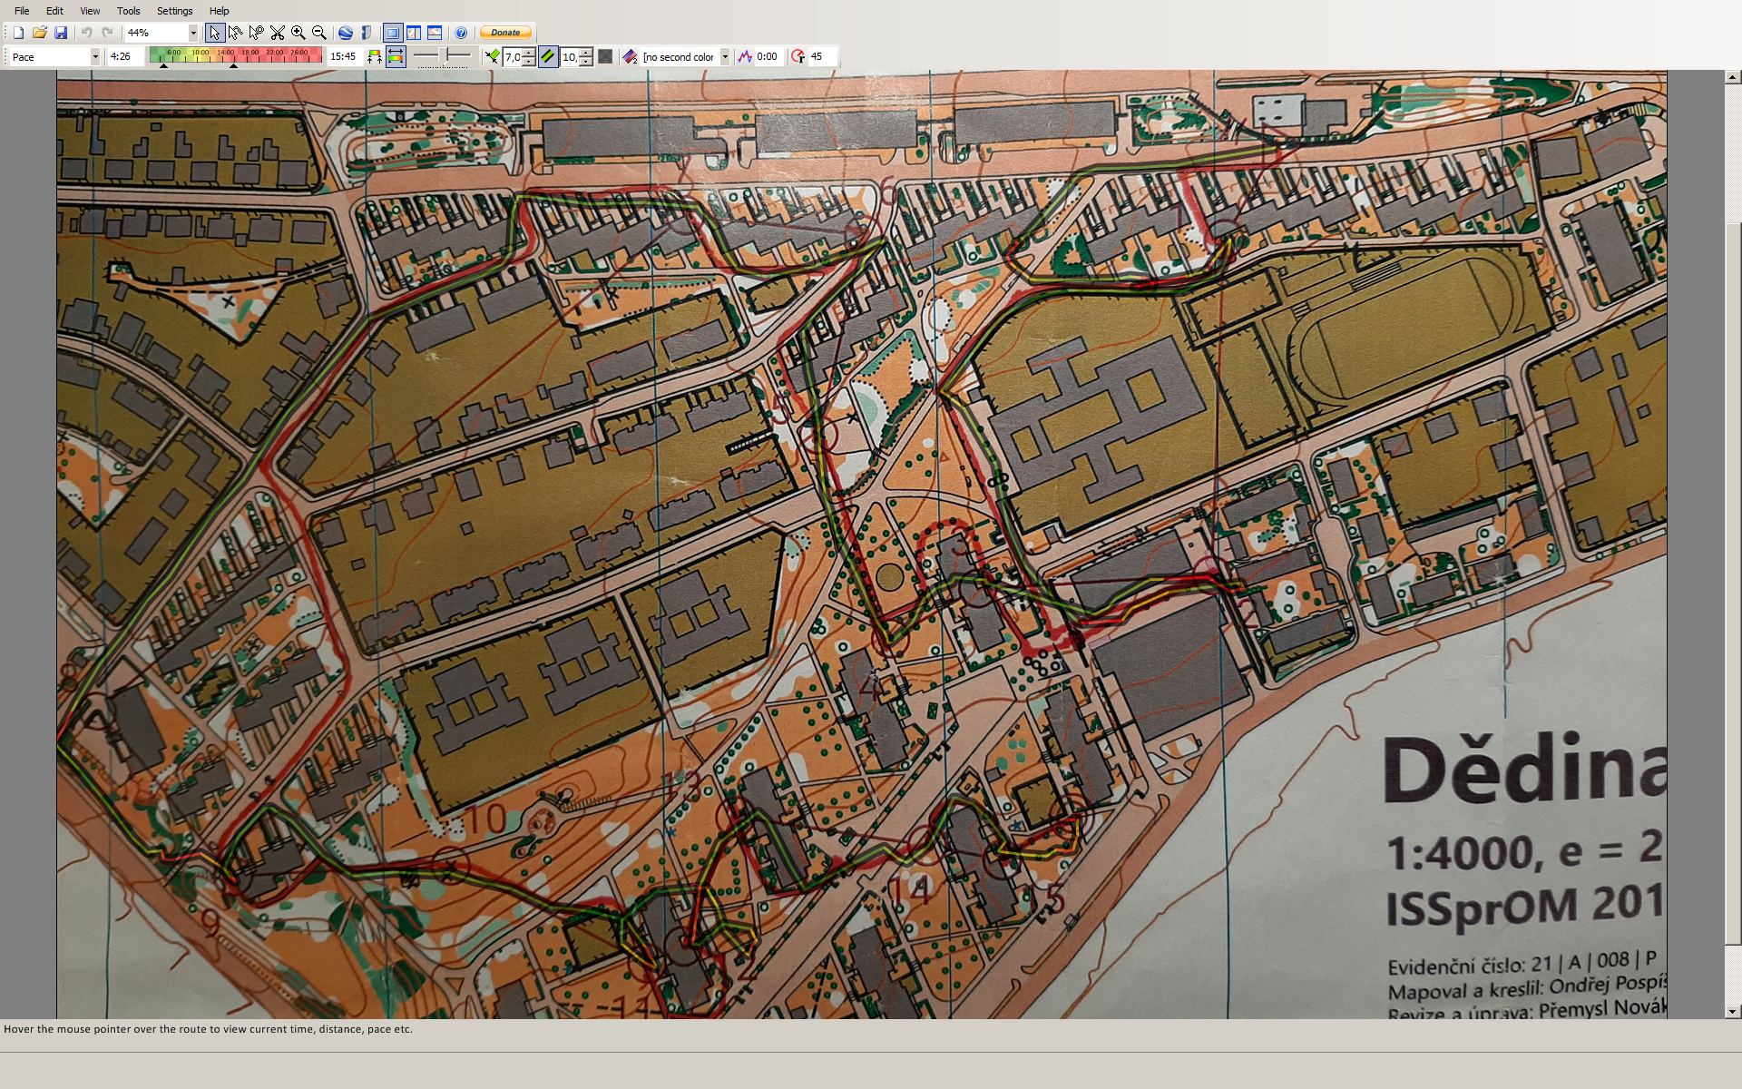Increase mask width 10 stepper
The height and width of the screenshot is (1089, 1742).
pyautogui.click(x=586, y=53)
